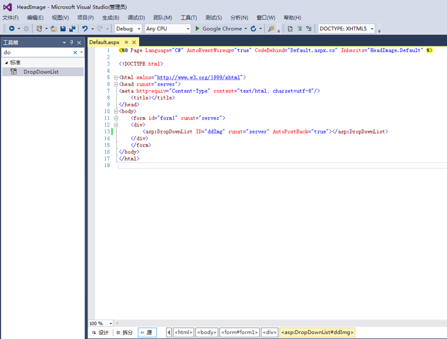Viewport: 447px width, 339px height.
Task: Click the browser Refresh toolbar icon
Action: 253,29
